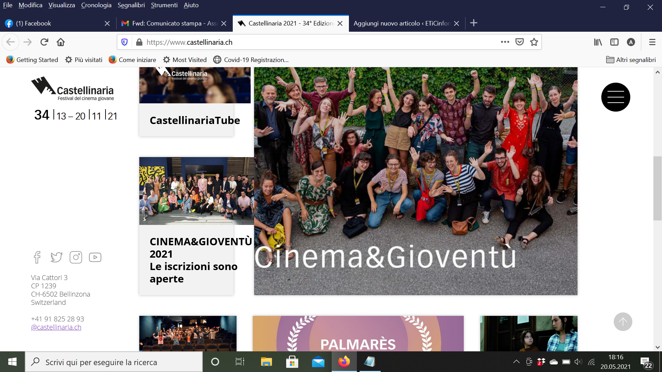The height and width of the screenshot is (372, 662).
Task: Click the Windows taskbar search box
Action: (114, 362)
